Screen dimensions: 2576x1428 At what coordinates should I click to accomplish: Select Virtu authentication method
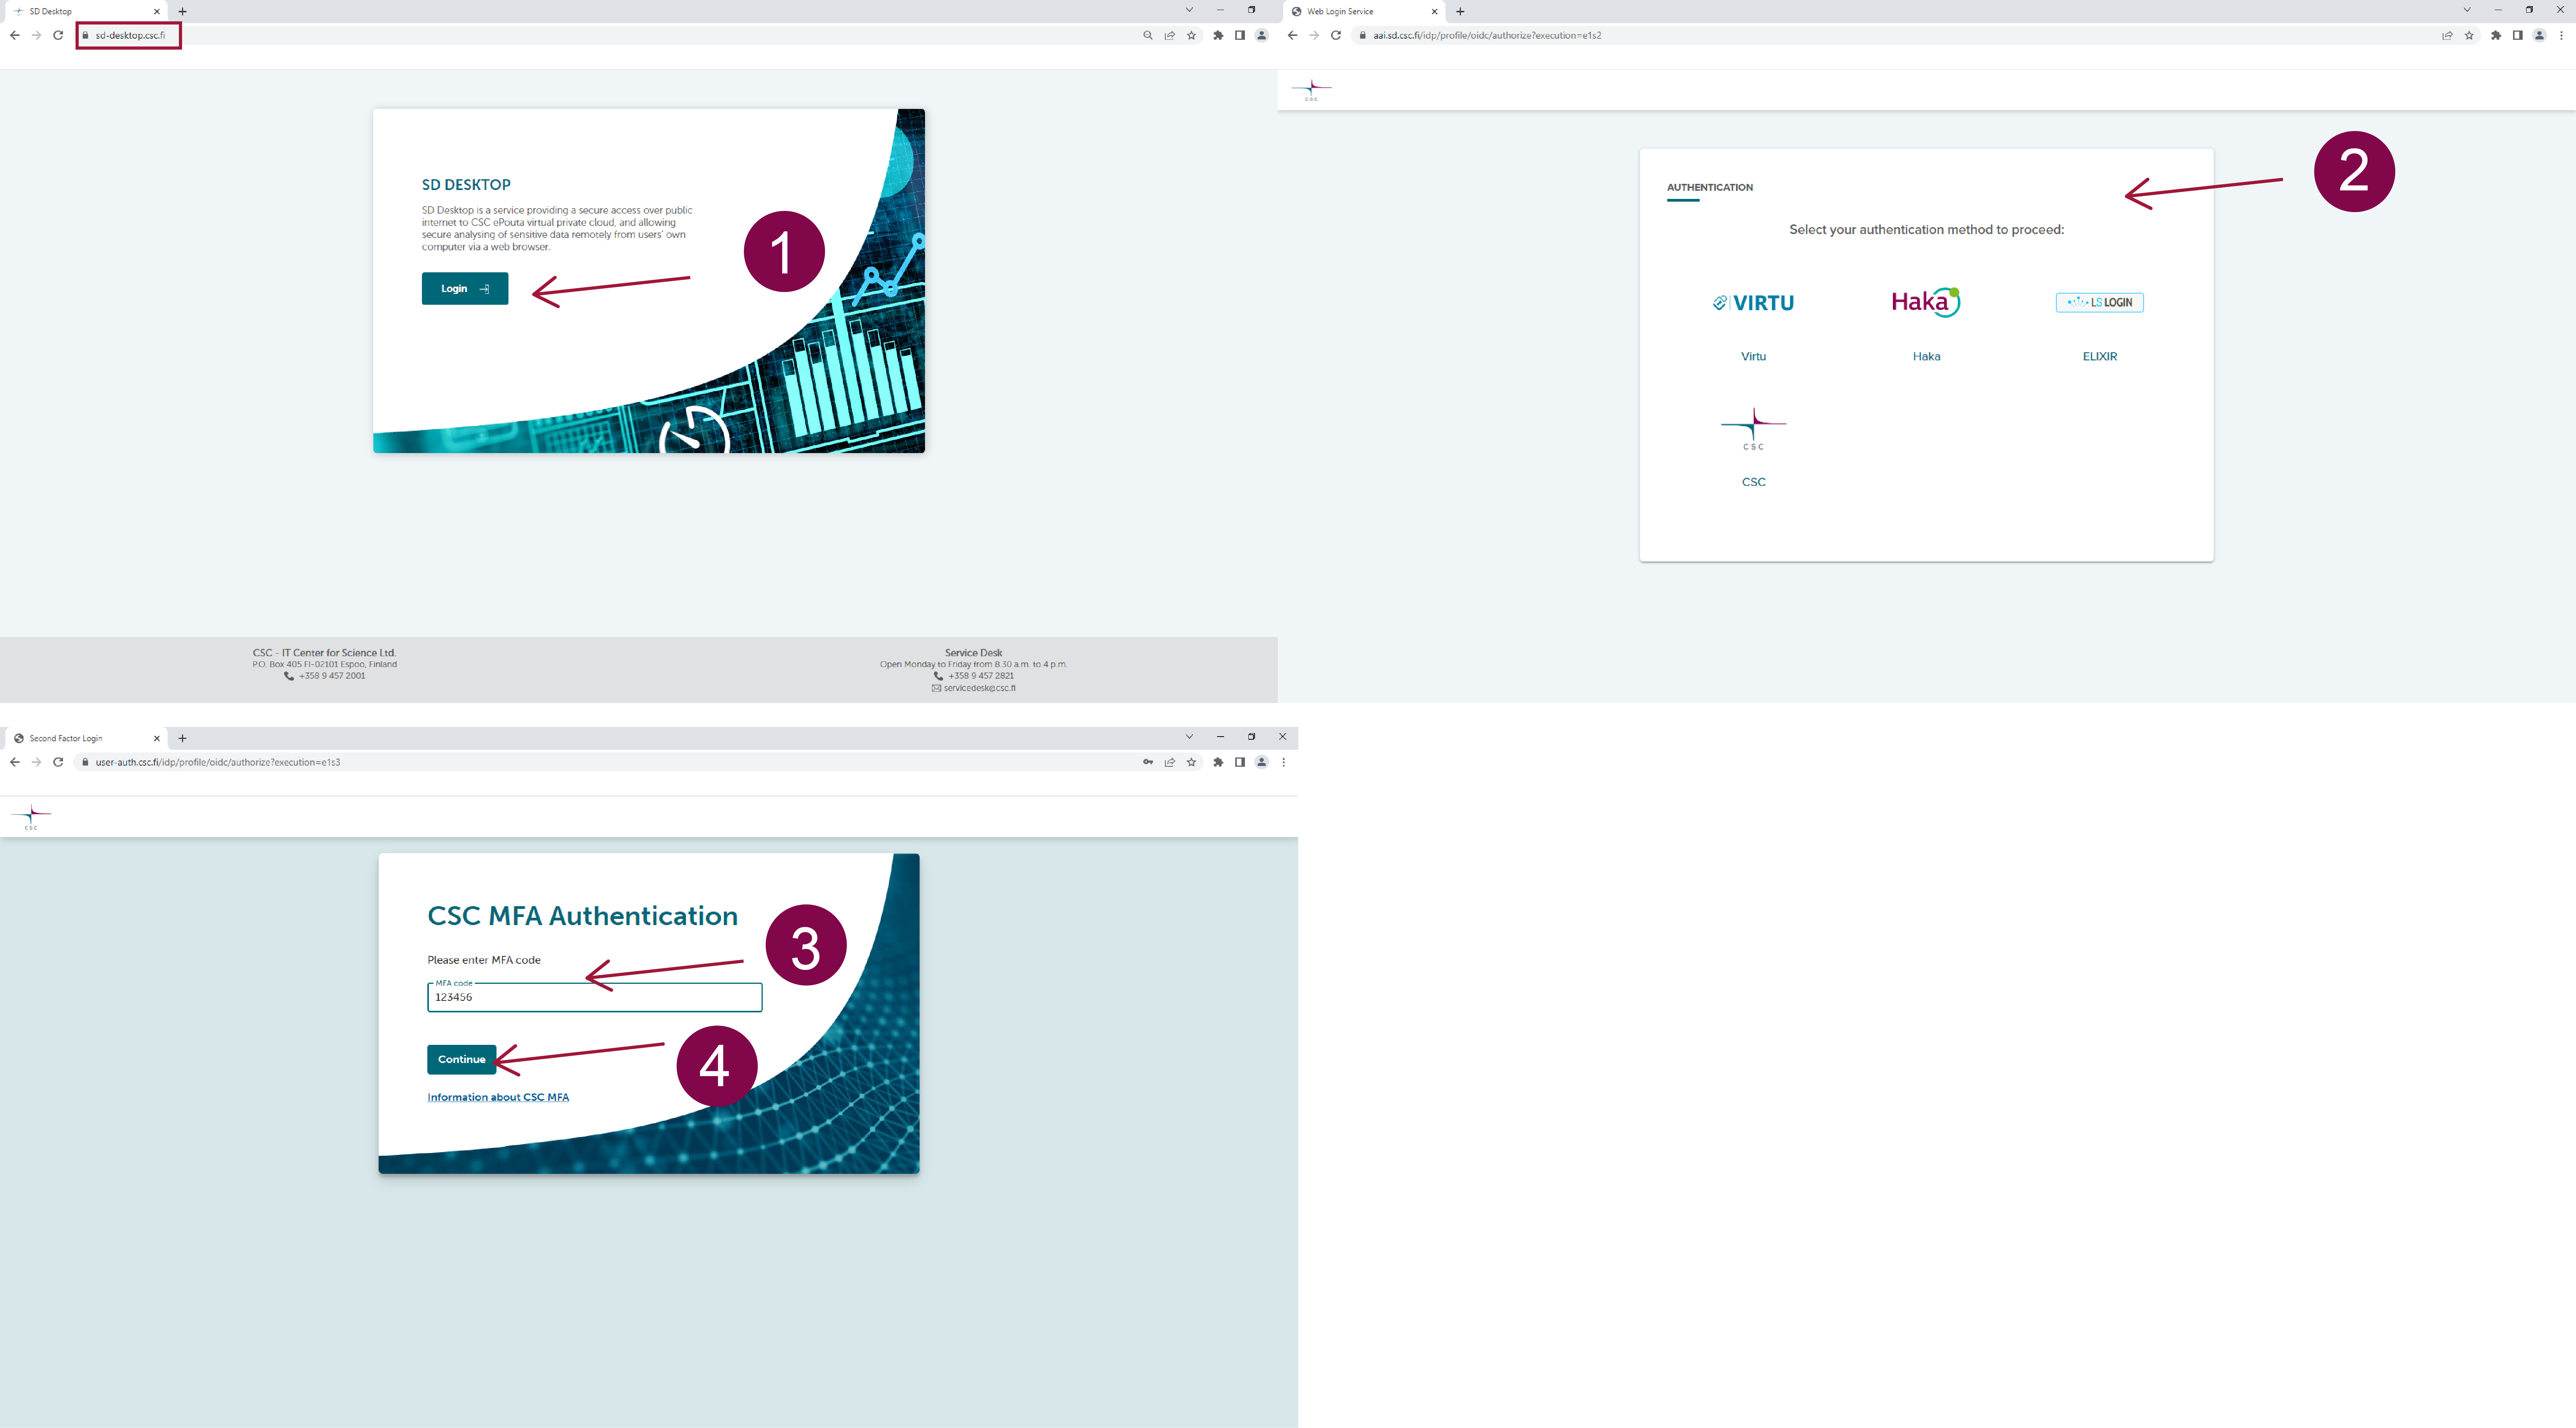[1753, 303]
